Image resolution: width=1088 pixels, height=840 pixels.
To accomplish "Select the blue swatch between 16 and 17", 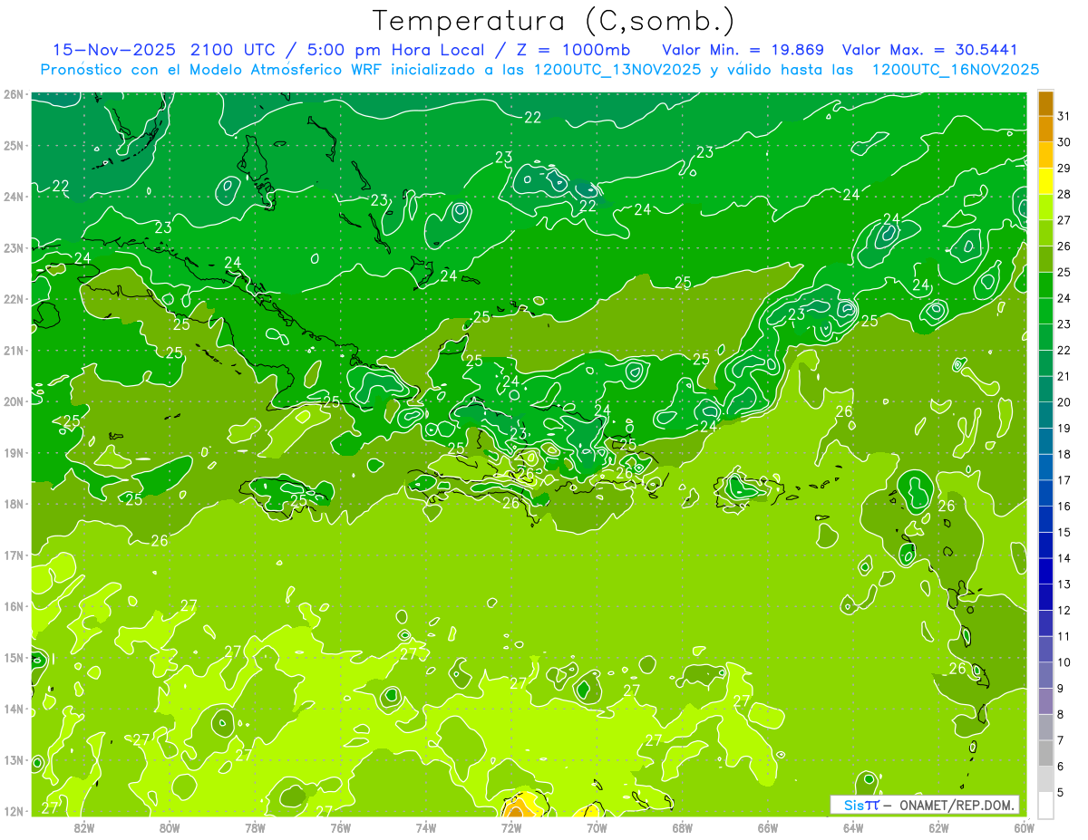I will pos(1045,493).
